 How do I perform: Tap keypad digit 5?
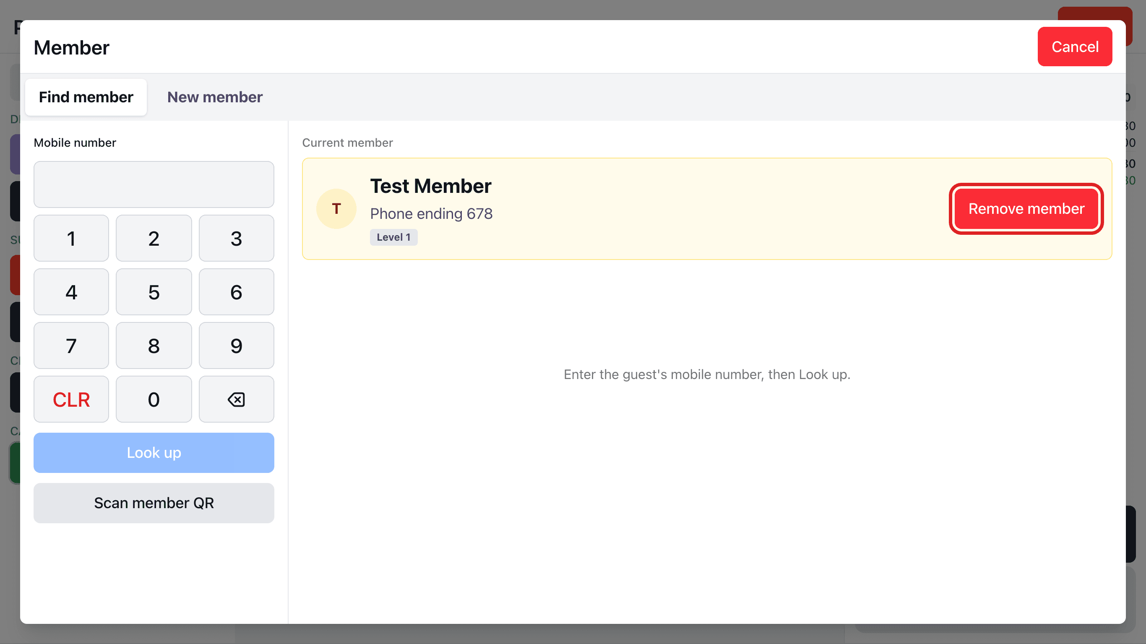coord(154,292)
